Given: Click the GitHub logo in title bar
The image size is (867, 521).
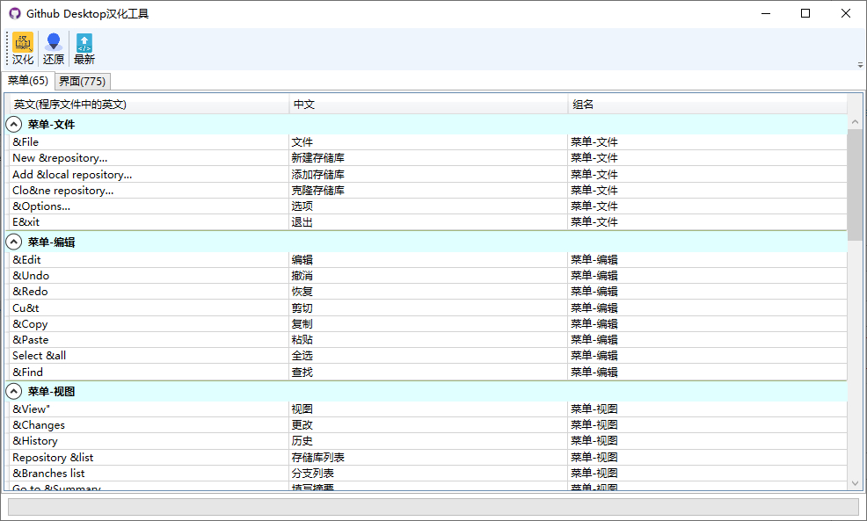Looking at the screenshot, I should [15, 13].
